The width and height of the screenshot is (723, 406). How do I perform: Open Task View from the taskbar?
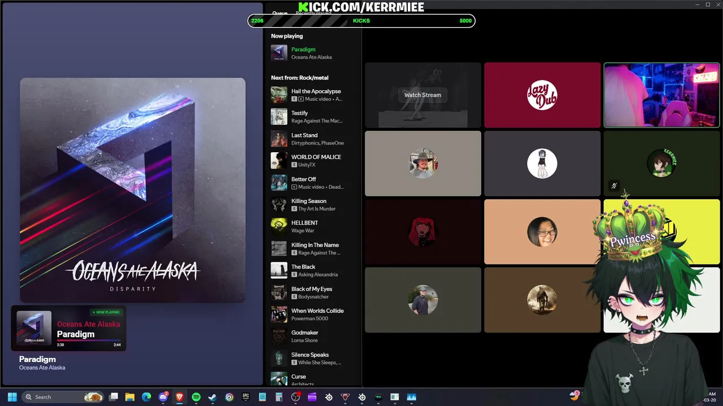coord(114,397)
